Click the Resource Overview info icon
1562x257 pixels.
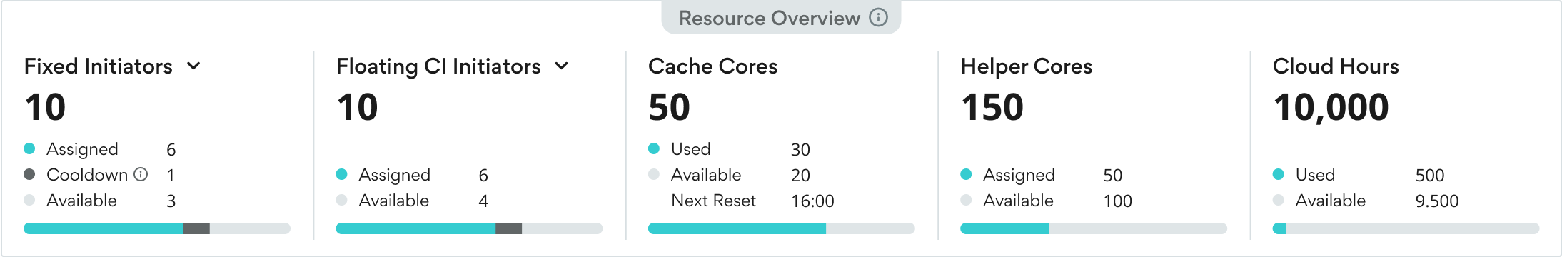(x=879, y=17)
